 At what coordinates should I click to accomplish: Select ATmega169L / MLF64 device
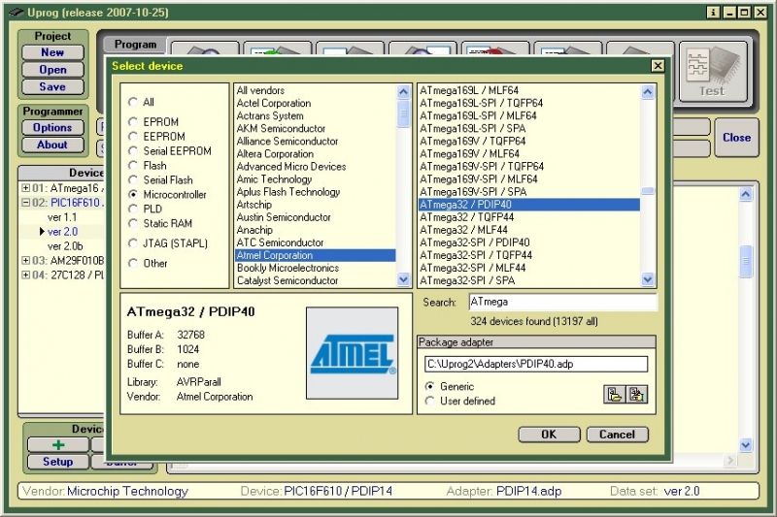pyautogui.click(x=529, y=90)
